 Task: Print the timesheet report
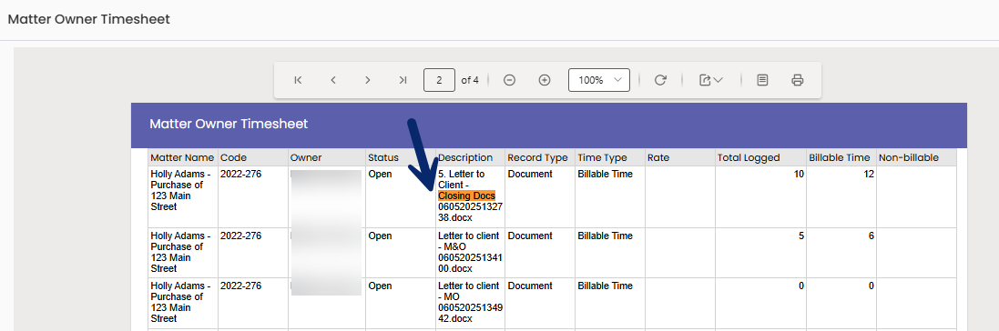(797, 80)
